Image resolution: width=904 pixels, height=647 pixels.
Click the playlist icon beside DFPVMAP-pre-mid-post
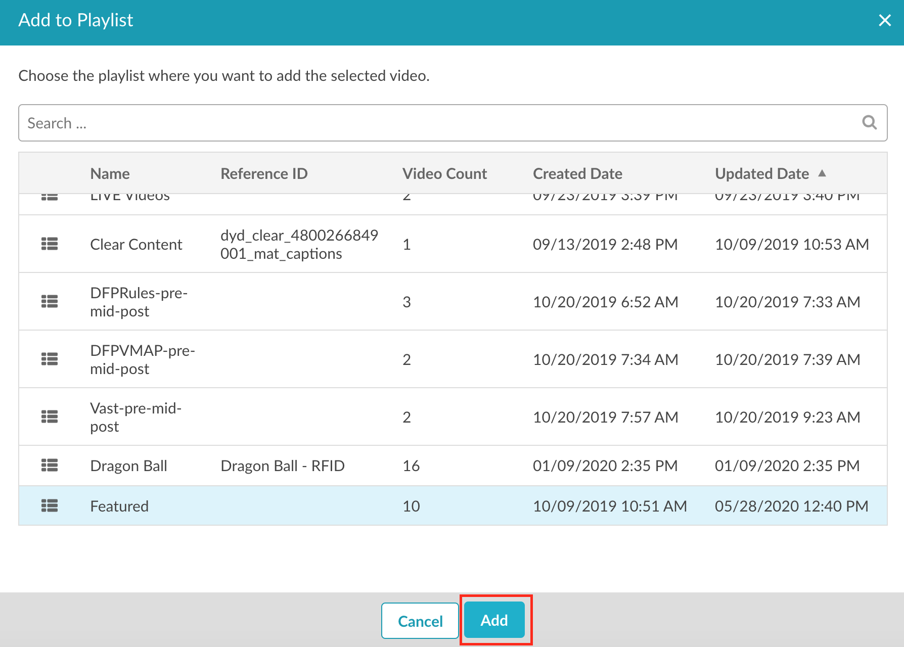tap(50, 359)
